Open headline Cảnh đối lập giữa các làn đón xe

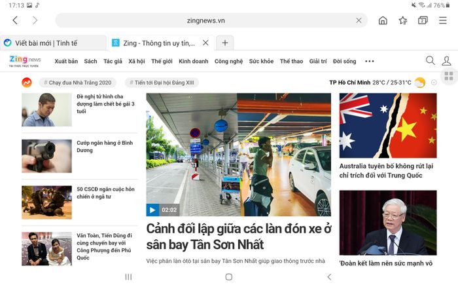point(239,237)
